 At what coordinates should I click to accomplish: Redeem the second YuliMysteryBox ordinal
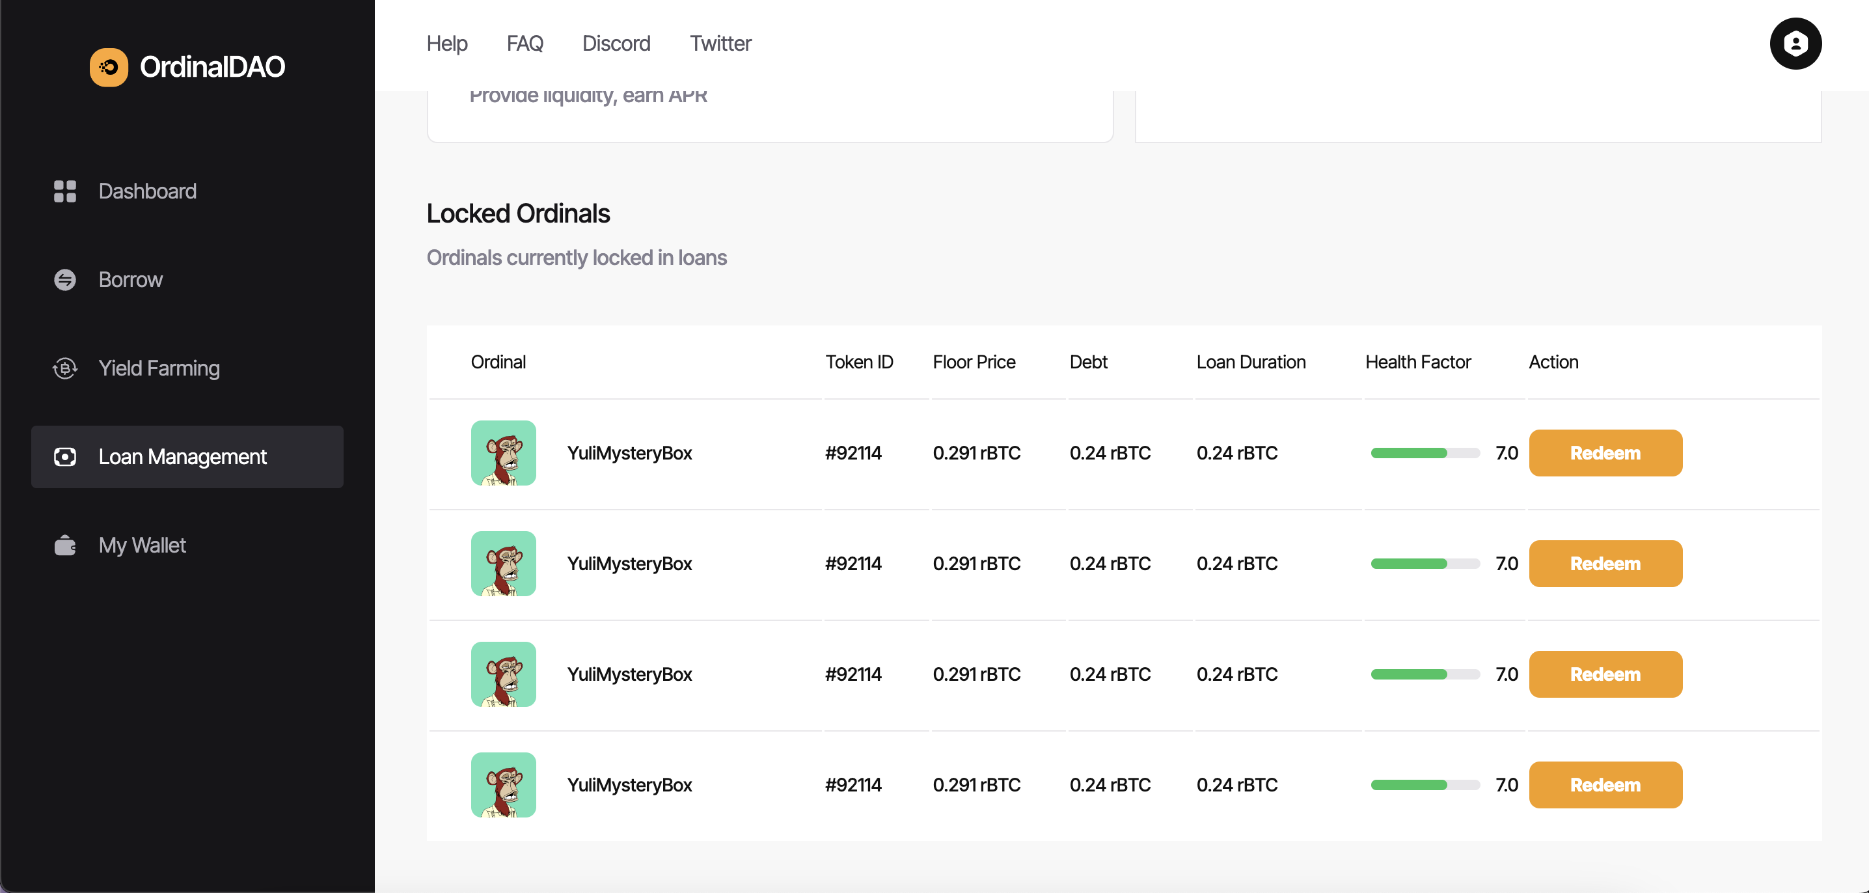point(1605,564)
